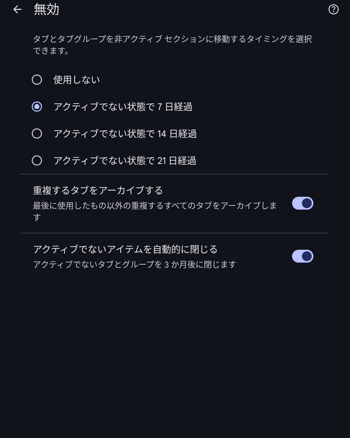Click the アクティブでない状態で 14 日経過 label
Screen dimensions: 350x438
click(125, 134)
